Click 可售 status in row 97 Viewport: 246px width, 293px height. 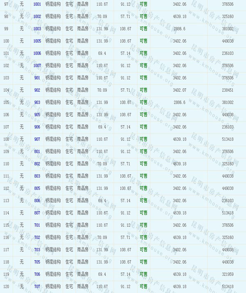point(143,4)
